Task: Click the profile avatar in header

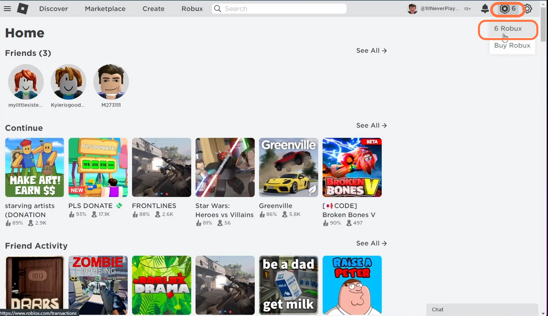Action: pyautogui.click(x=412, y=8)
